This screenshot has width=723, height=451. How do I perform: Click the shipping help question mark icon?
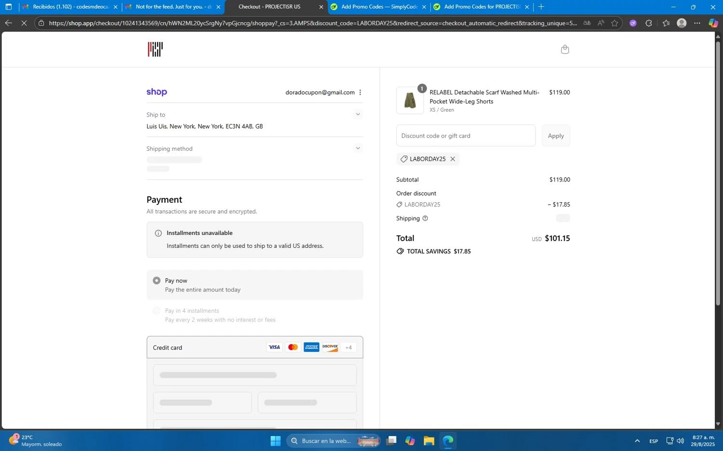point(425,218)
